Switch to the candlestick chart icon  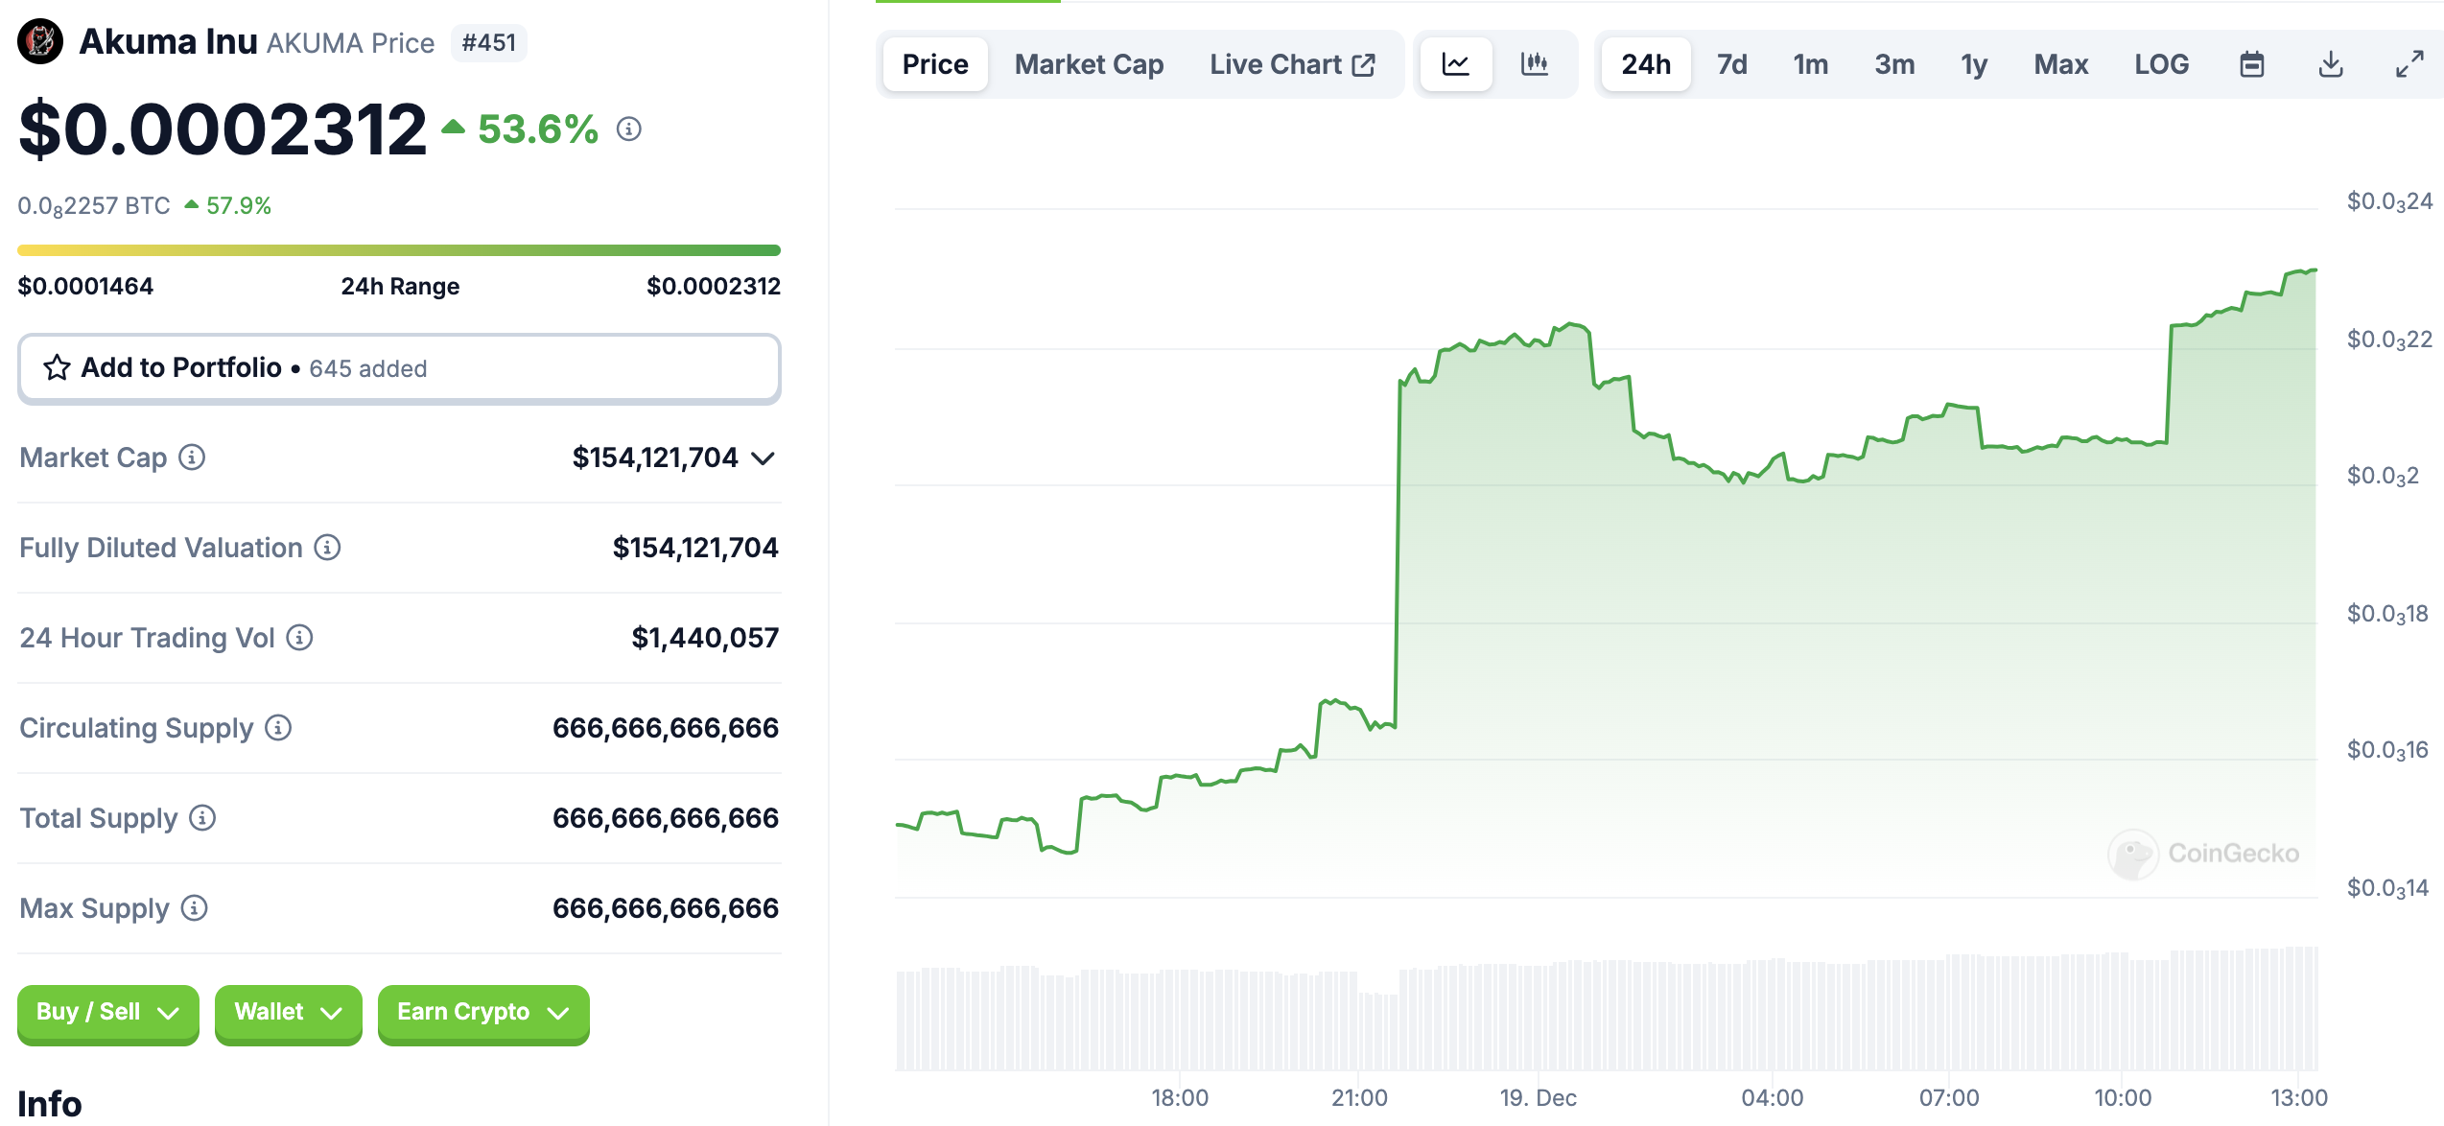pos(1536,63)
